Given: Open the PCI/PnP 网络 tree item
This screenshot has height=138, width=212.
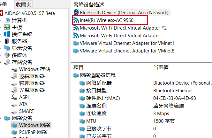Looking at the screenshot, I should [33, 132].
